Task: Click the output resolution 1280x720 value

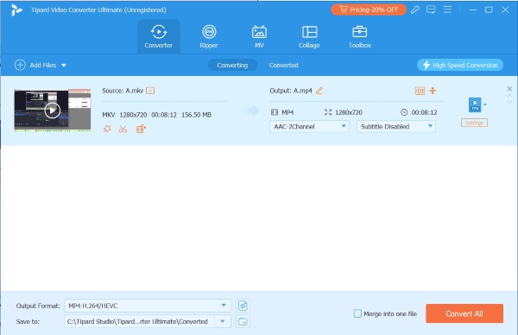Action: click(x=349, y=112)
